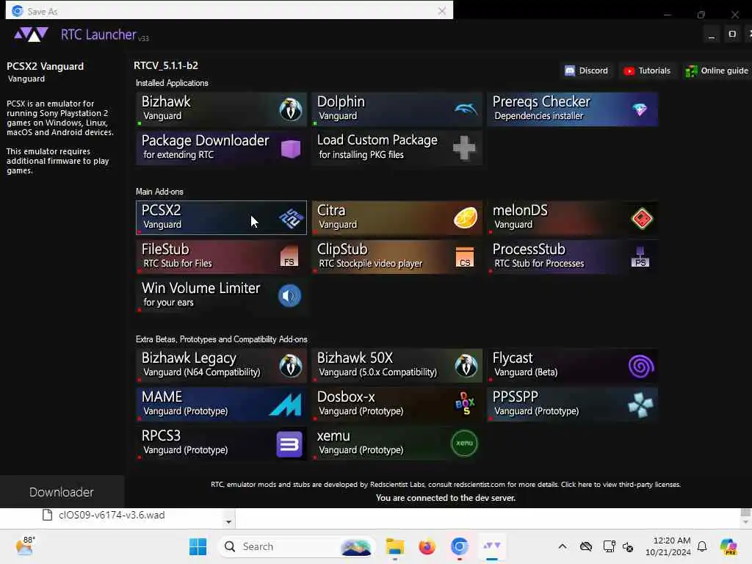This screenshot has width=752, height=564.
Task: Select the melonDS Vanguard add-on
Action: coord(572,217)
